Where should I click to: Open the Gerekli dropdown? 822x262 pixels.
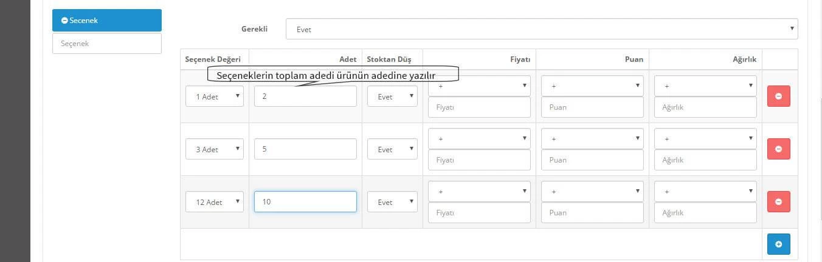(541, 29)
